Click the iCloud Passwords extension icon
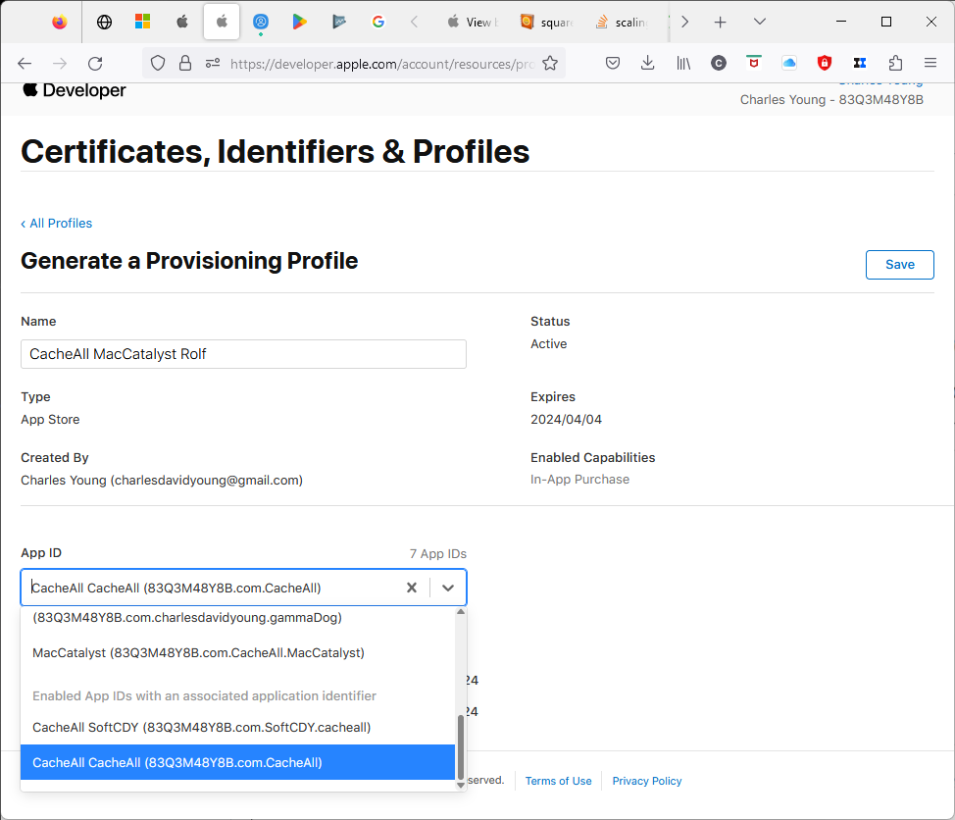This screenshot has width=955, height=820. [x=789, y=63]
